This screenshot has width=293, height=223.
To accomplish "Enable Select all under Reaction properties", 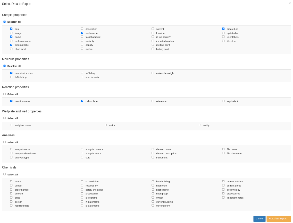I will click(4, 94).
